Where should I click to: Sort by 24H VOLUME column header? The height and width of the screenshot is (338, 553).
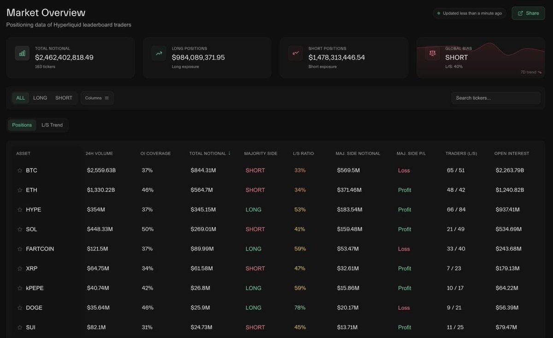[x=99, y=154]
